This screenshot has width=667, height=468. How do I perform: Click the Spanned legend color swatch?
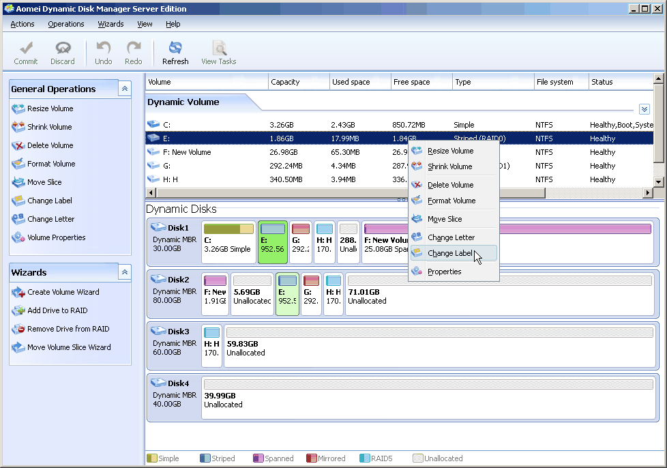pos(258,458)
